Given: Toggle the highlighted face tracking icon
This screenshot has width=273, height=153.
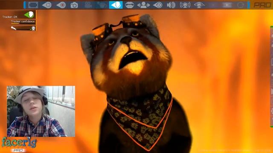Looking at the screenshot, I should (116, 5).
